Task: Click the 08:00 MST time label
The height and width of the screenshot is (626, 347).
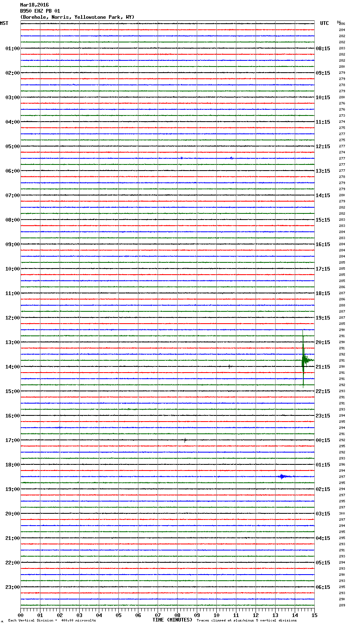Action: point(13,220)
